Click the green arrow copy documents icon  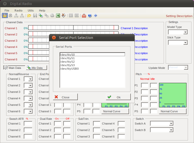pyautogui.click(x=41, y=15)
